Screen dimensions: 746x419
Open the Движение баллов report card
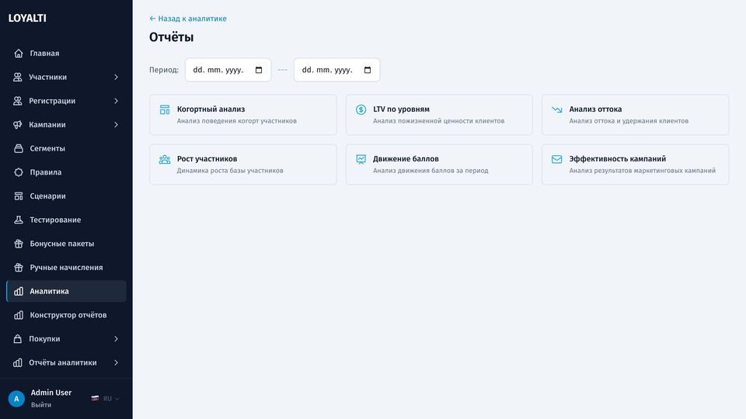439,164
